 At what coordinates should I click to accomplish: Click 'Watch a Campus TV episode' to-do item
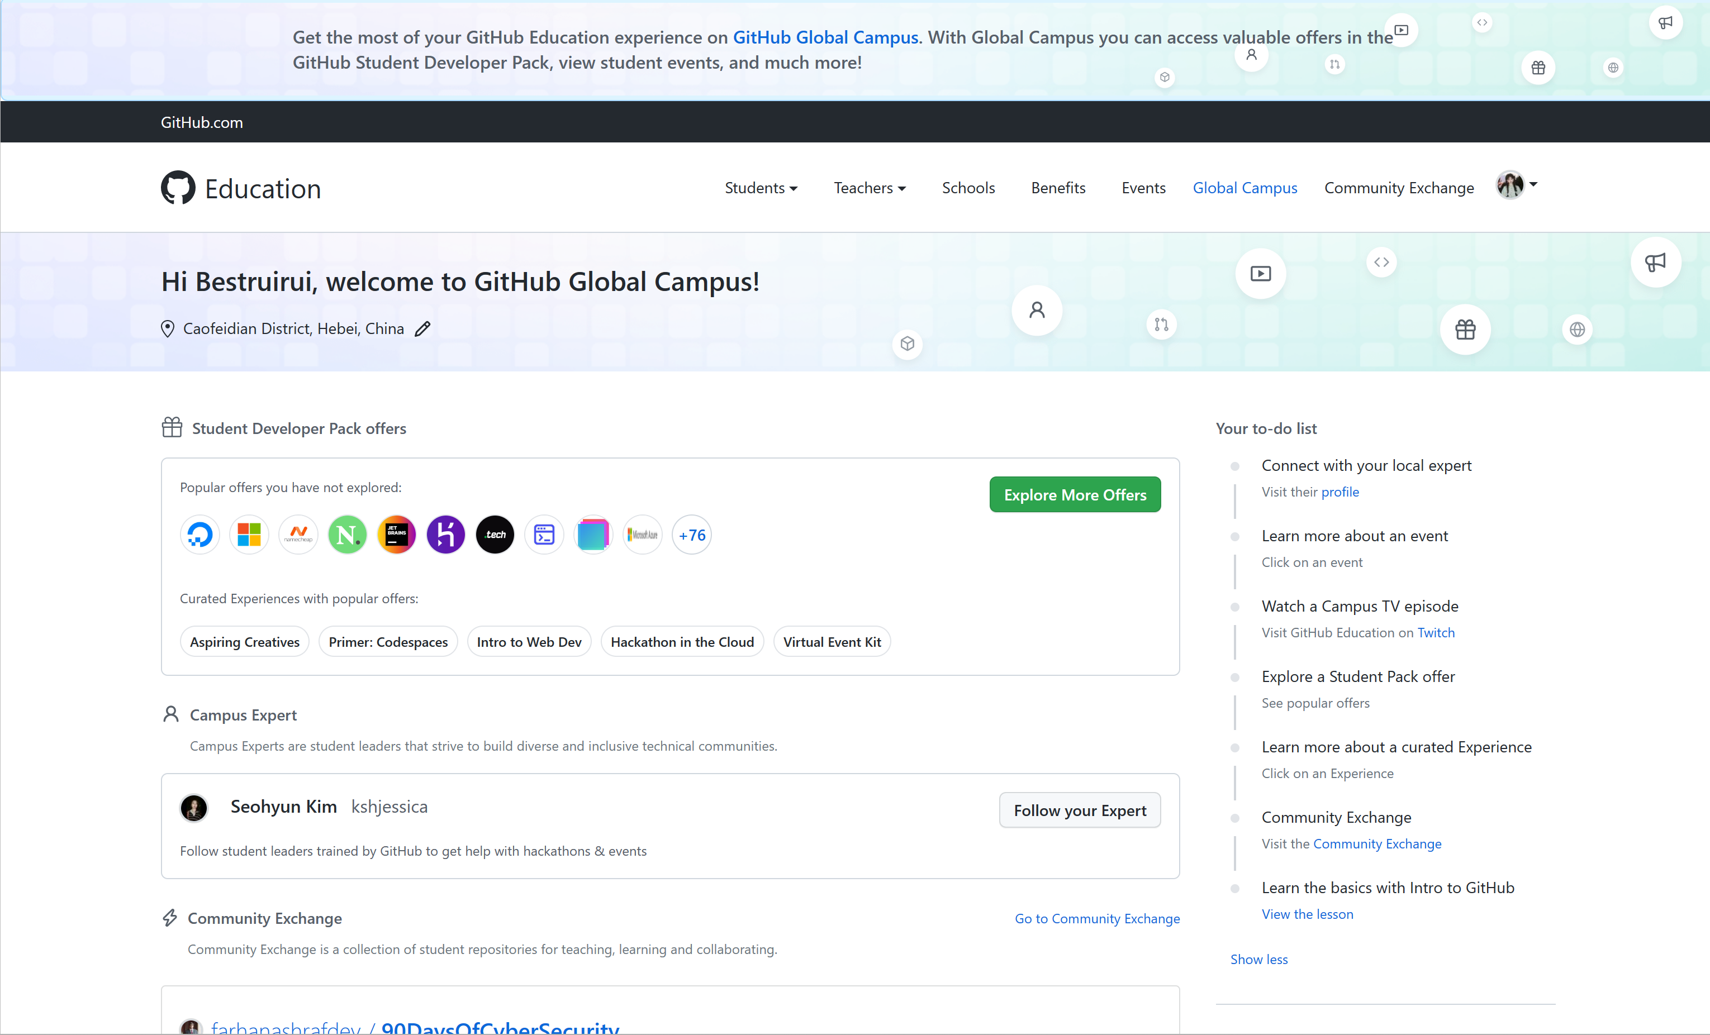[1360, 606]
